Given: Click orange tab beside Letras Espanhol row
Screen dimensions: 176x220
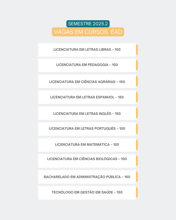Looking at the screenshot, I should (x=137, y=97).
